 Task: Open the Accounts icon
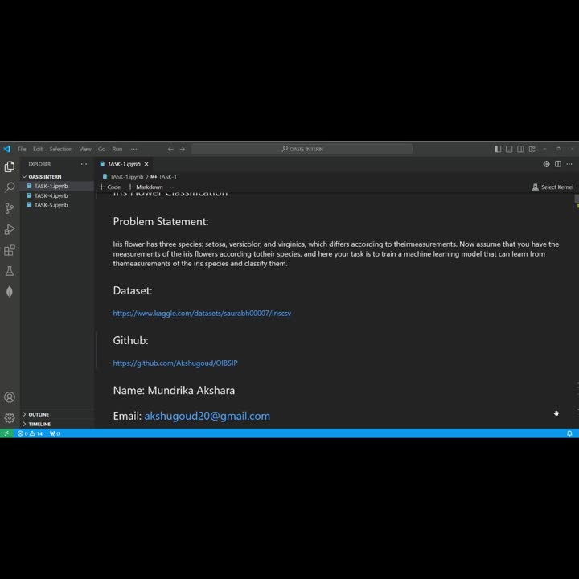pos(10,397)
